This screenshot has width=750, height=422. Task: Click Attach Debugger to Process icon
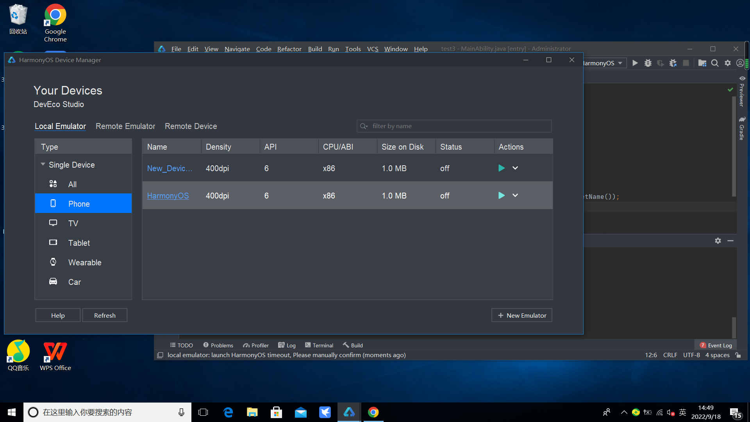[673, 63]
